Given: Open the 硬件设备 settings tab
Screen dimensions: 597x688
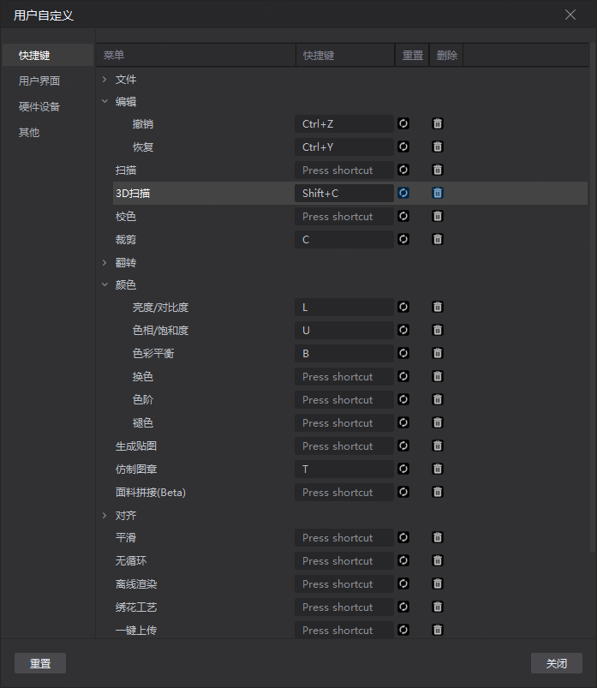Looking at the screenshot, I should coord(39,107).
